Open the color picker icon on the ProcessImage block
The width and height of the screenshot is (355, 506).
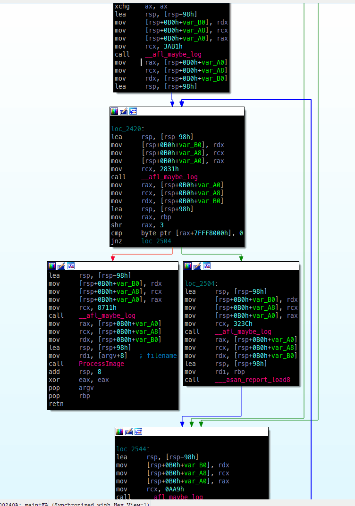pyautogui.click(x=52, y=266)
